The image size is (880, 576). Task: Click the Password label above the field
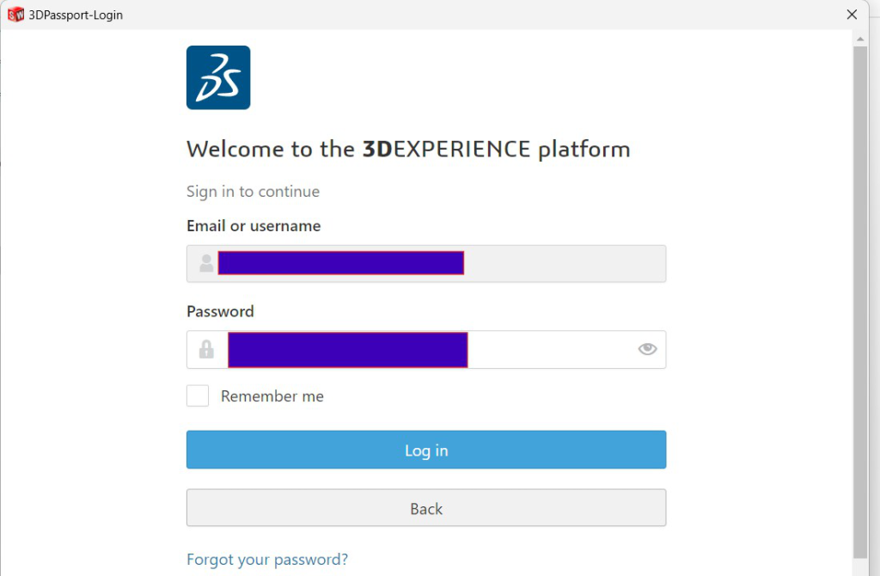[x=220, y=311]
